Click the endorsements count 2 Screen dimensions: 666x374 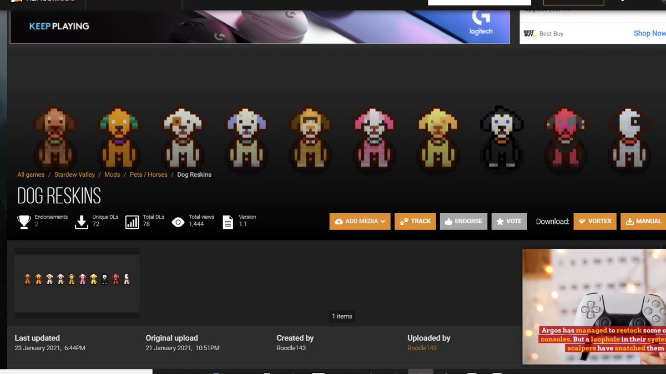tap(37, 224)
